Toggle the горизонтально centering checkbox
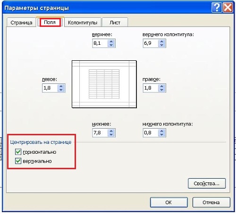 tap(18, 152)
